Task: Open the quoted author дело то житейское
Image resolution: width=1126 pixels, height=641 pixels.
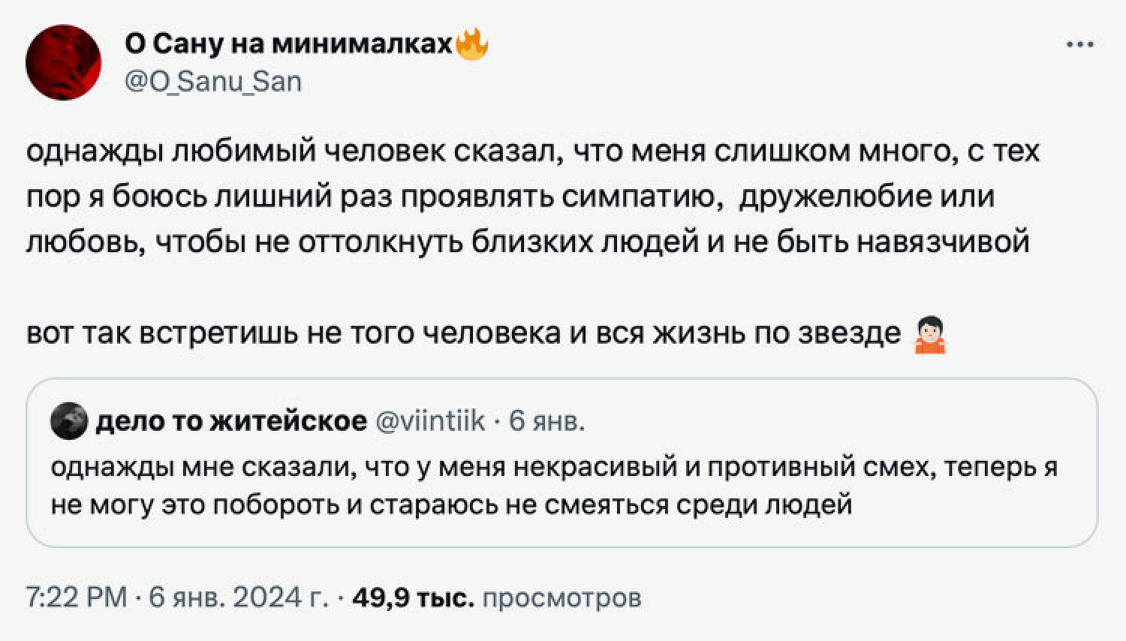Action: (231, 421)
